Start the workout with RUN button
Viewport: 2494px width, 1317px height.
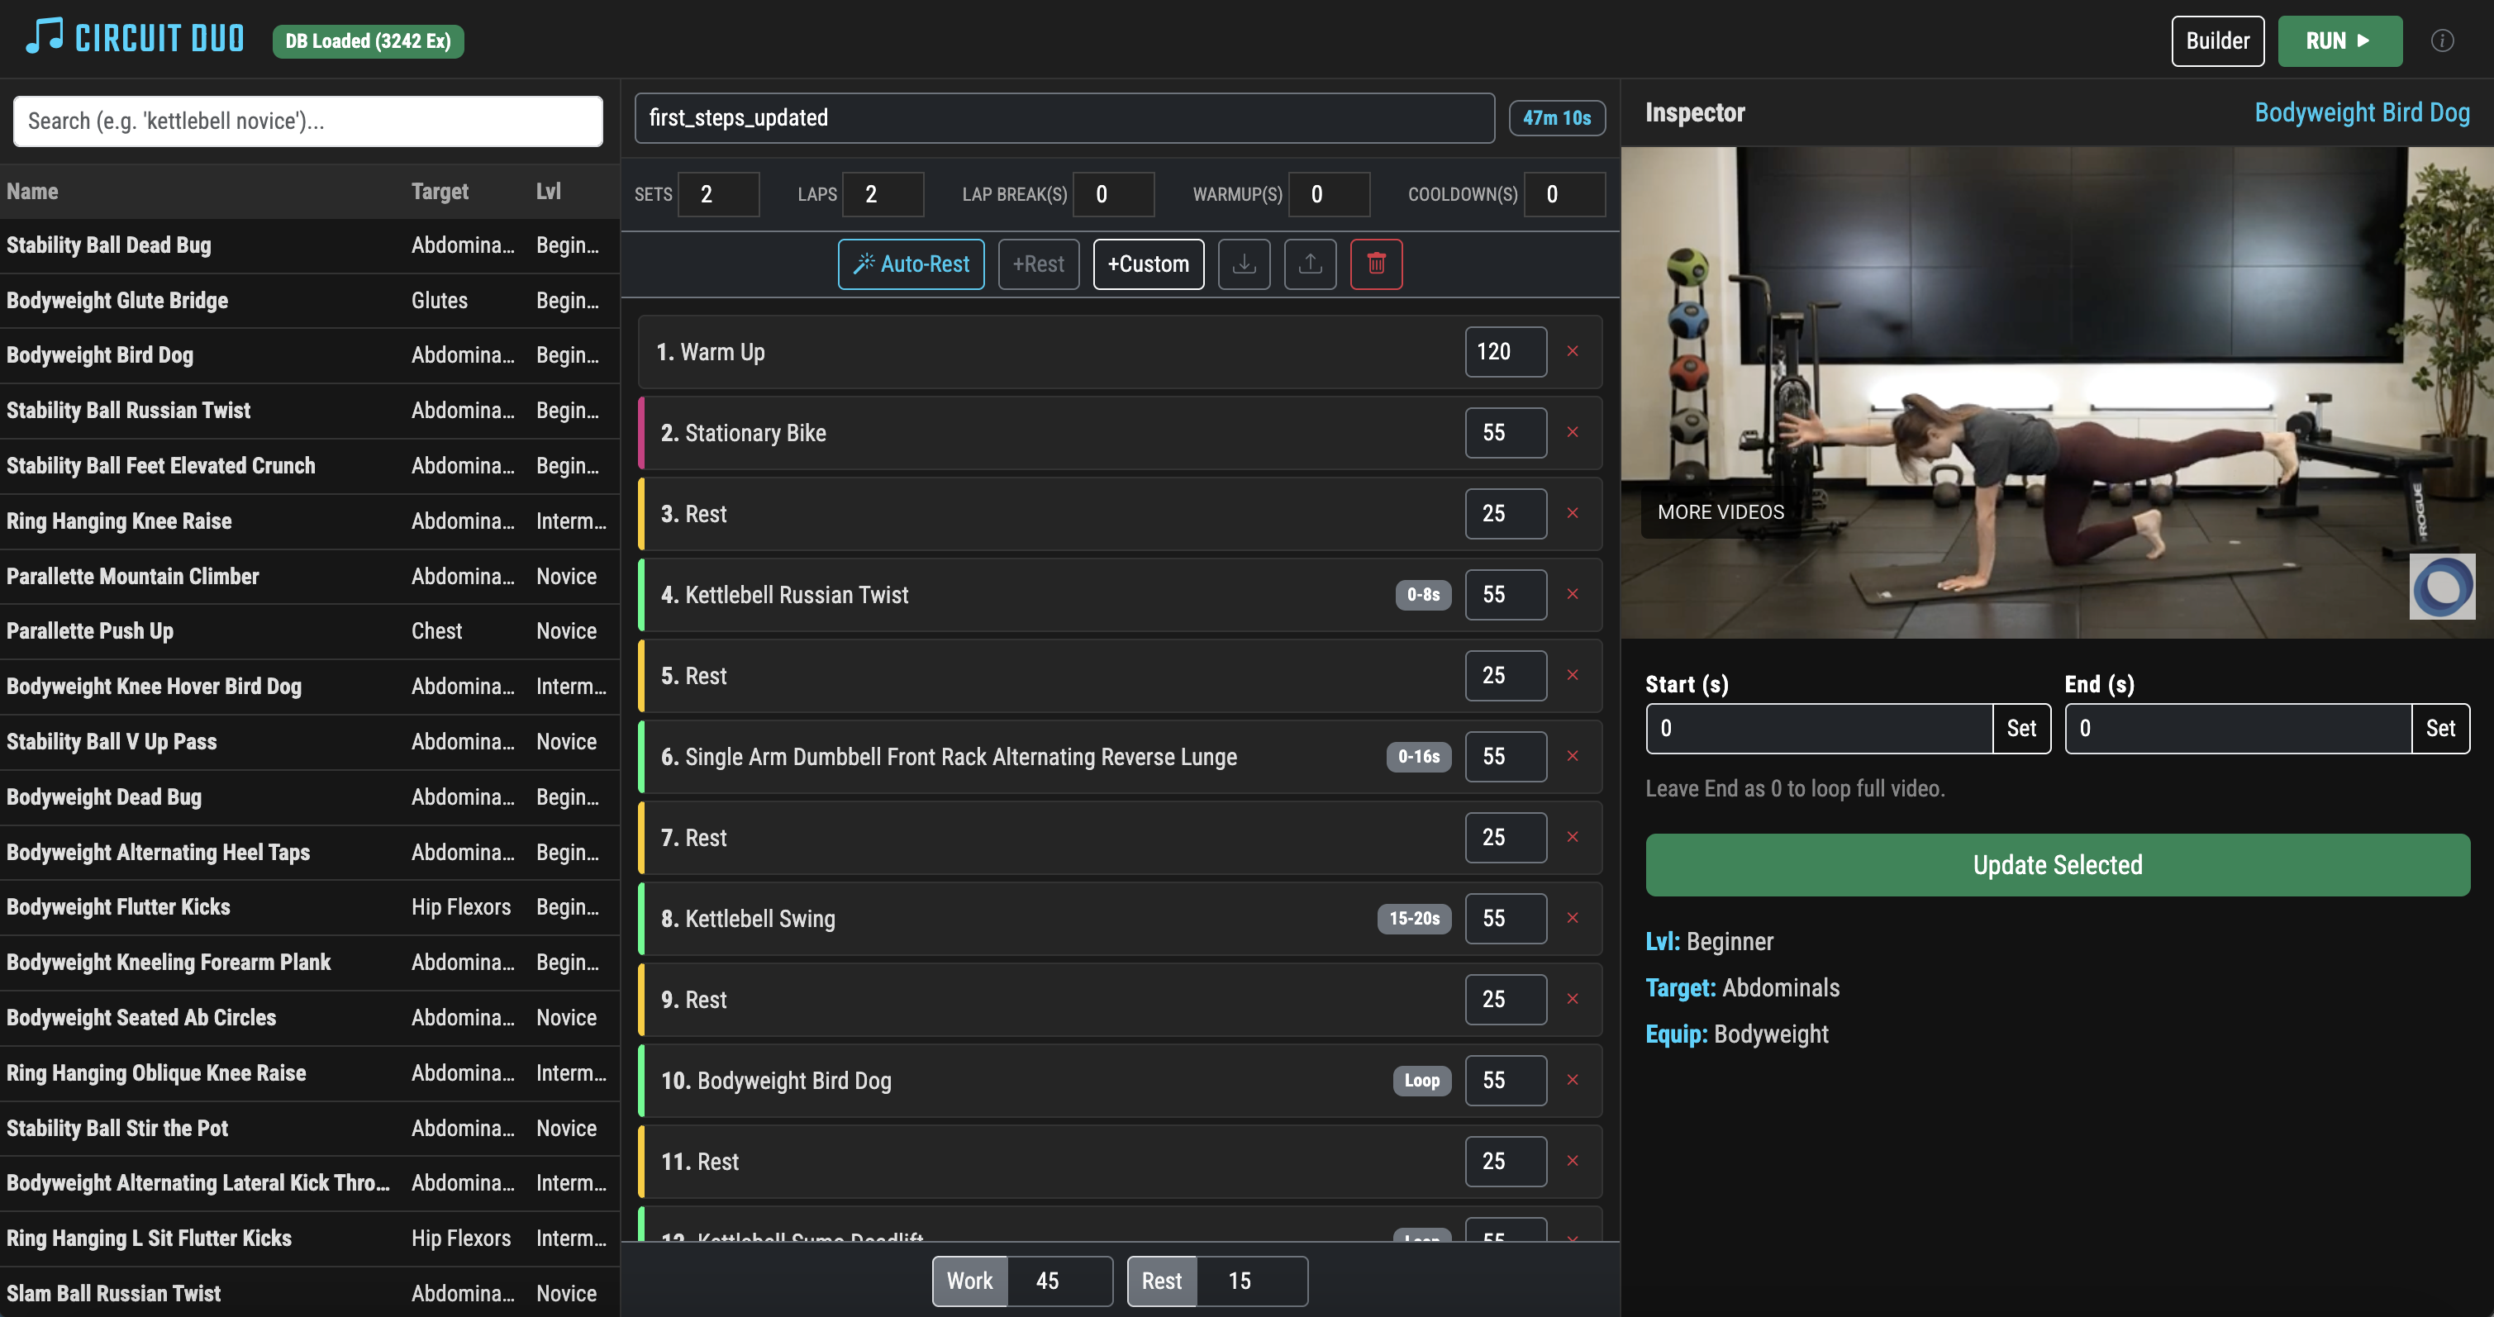(x=2338, y=40)
